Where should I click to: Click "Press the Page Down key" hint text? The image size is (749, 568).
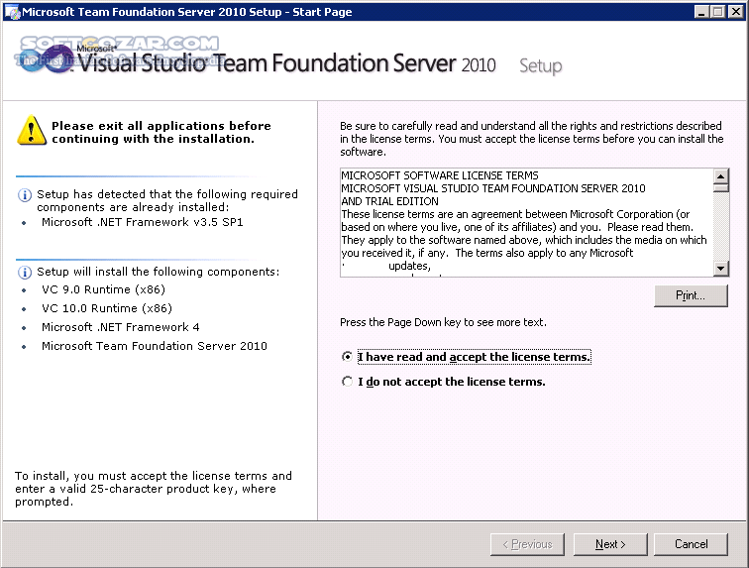click(x=443, y=322)
